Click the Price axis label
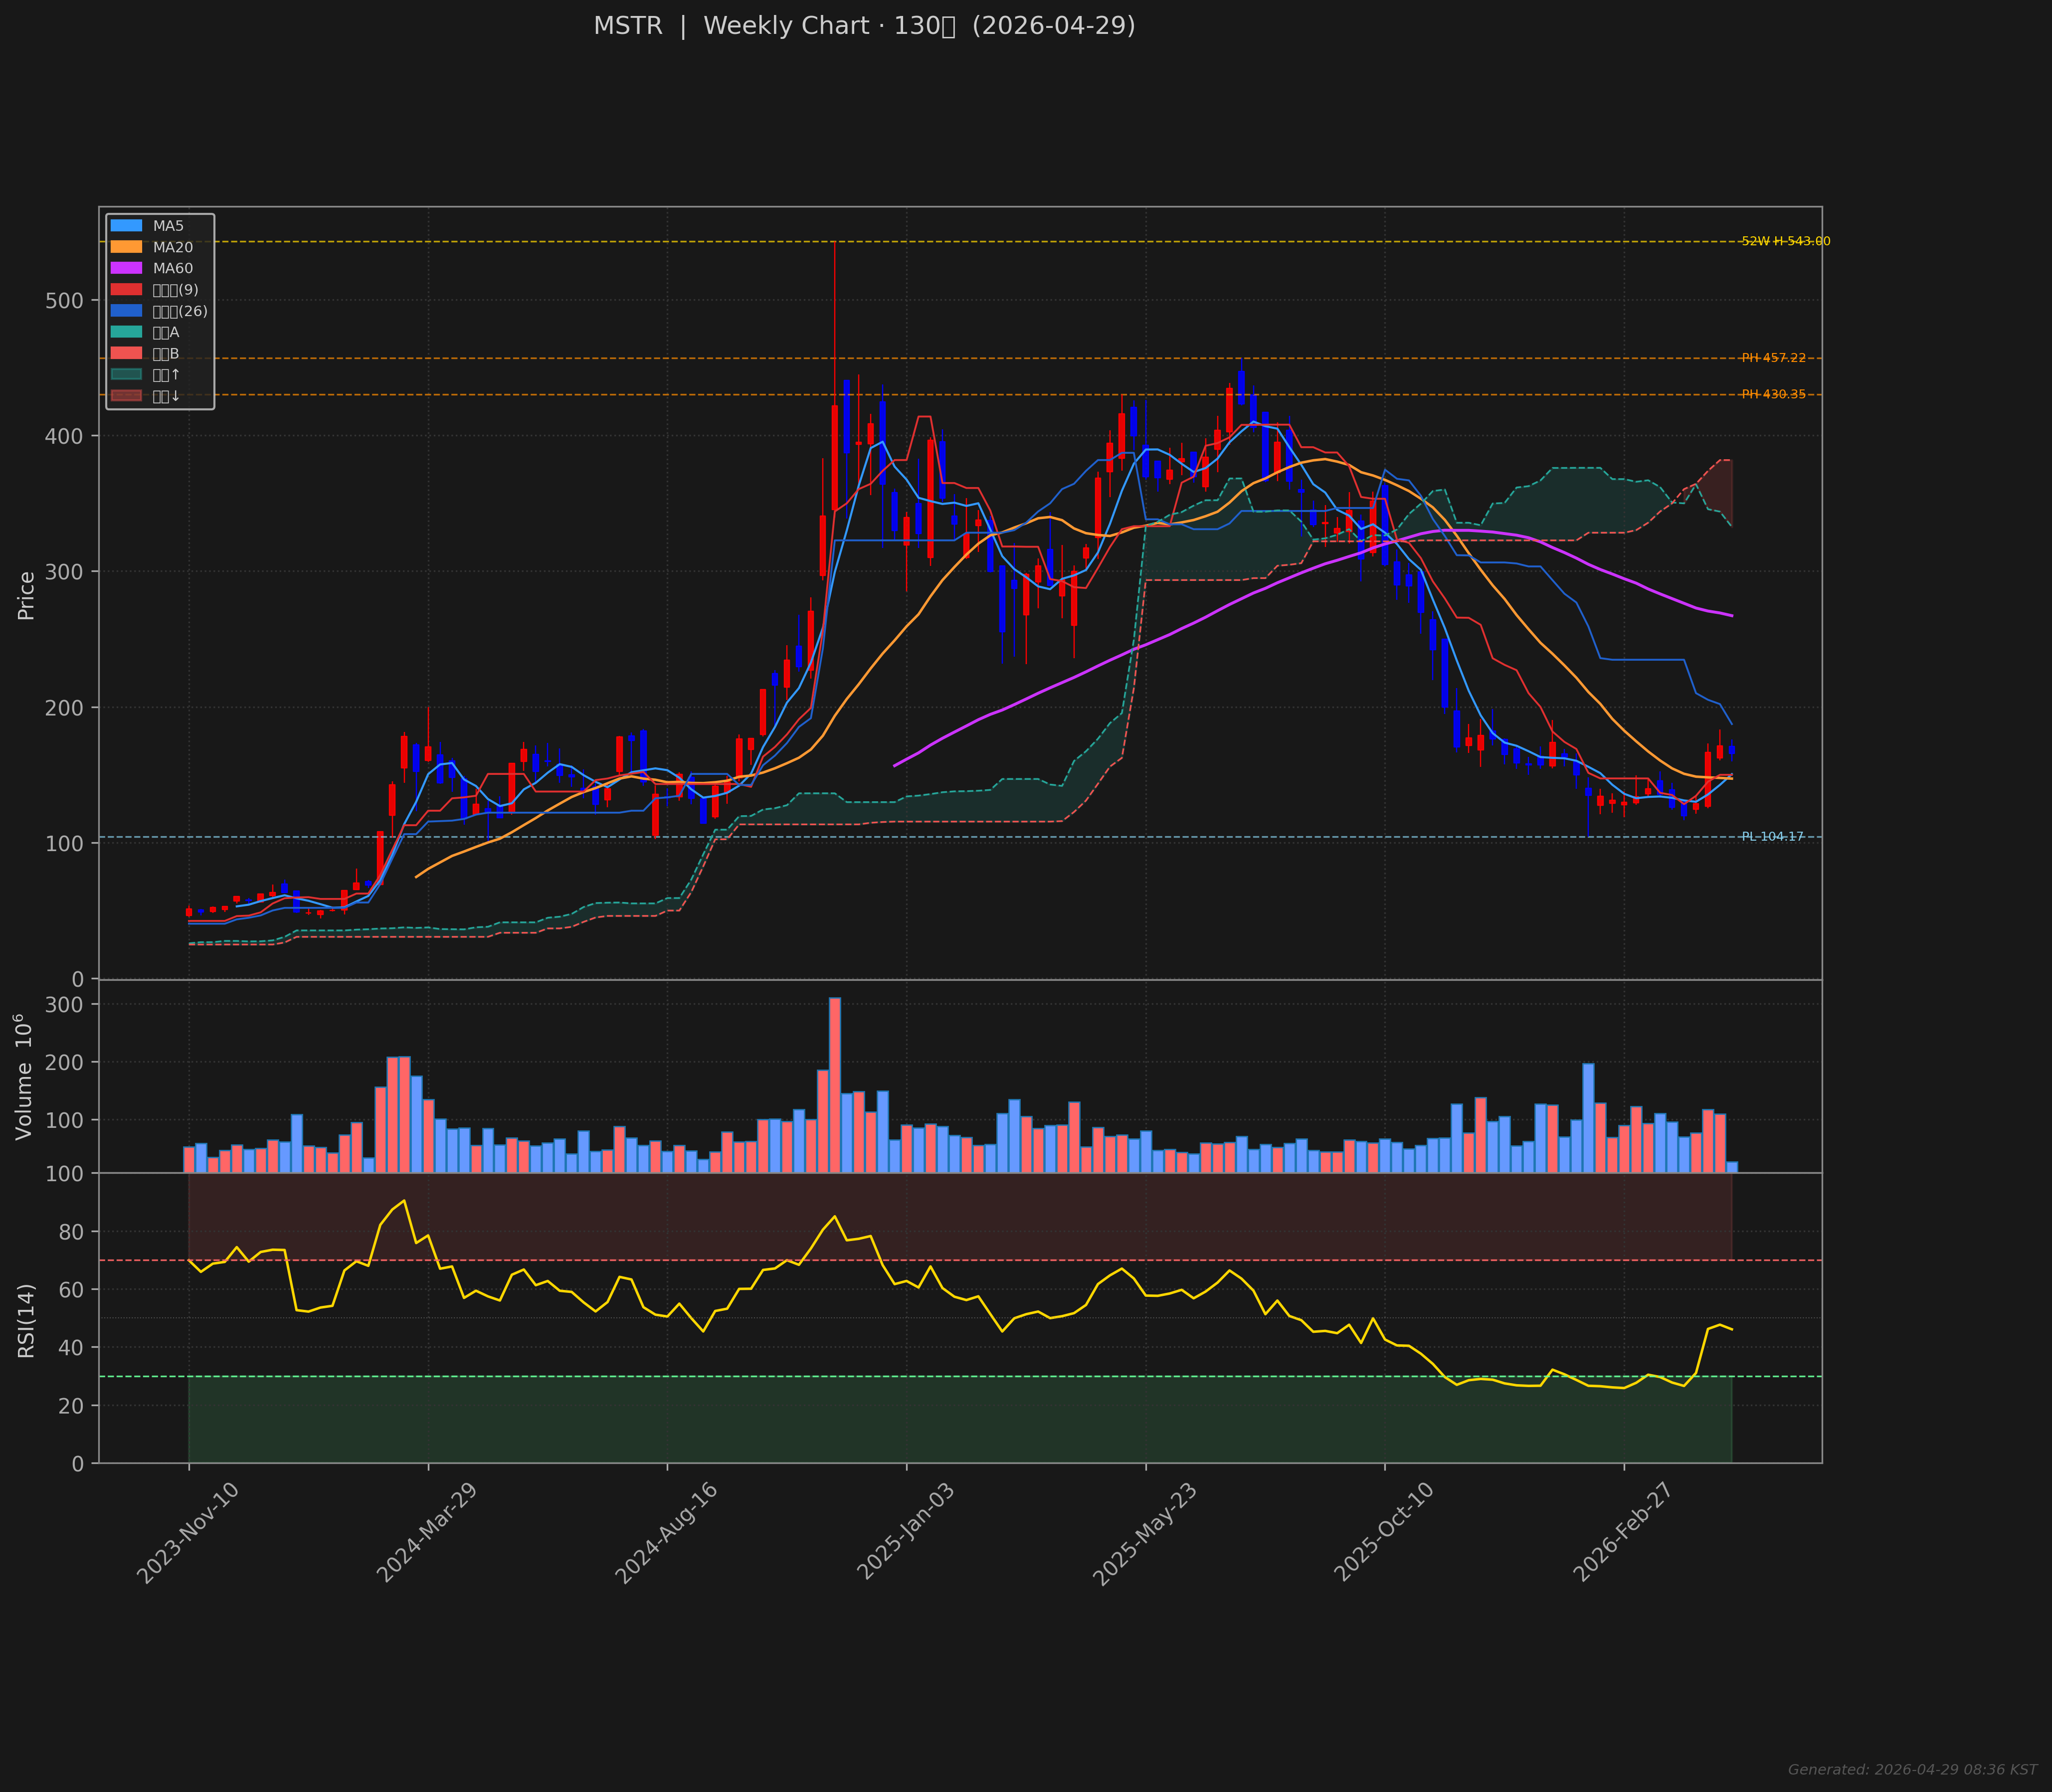 pos(26,595)
